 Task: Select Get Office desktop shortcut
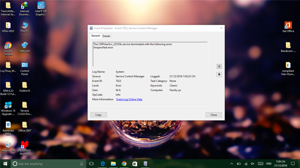tap(288, 27)
